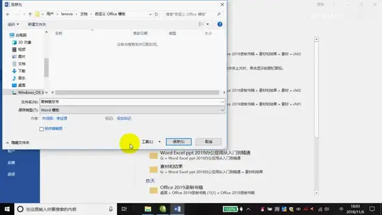Show hidden tray icons chevron
The width and height of the screenshot is (382, 215).
(248, 209)
